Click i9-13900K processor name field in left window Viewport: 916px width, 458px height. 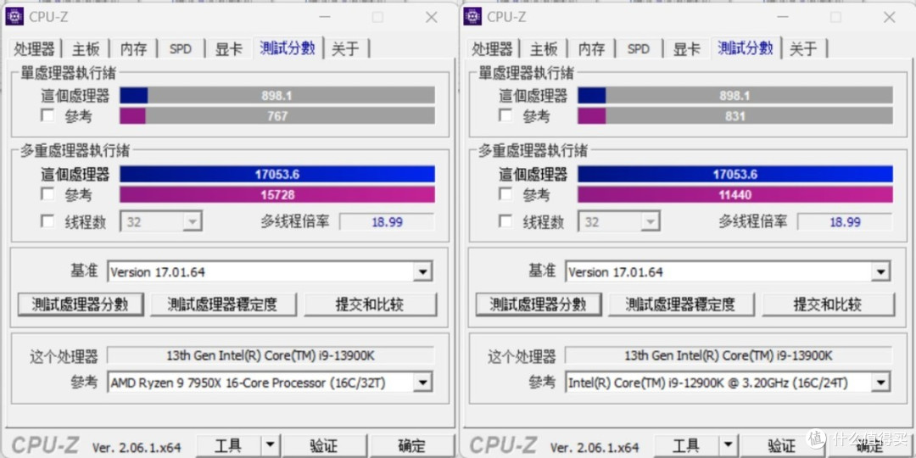pyautogui.click(x=271, y=355)
